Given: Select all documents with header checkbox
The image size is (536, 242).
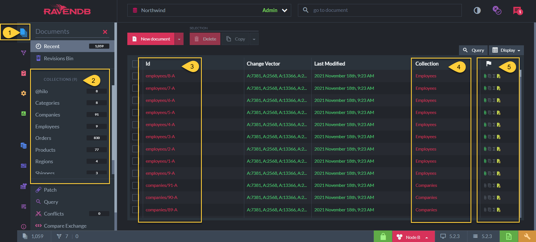Looking at the screenshot, I should 135,64.
